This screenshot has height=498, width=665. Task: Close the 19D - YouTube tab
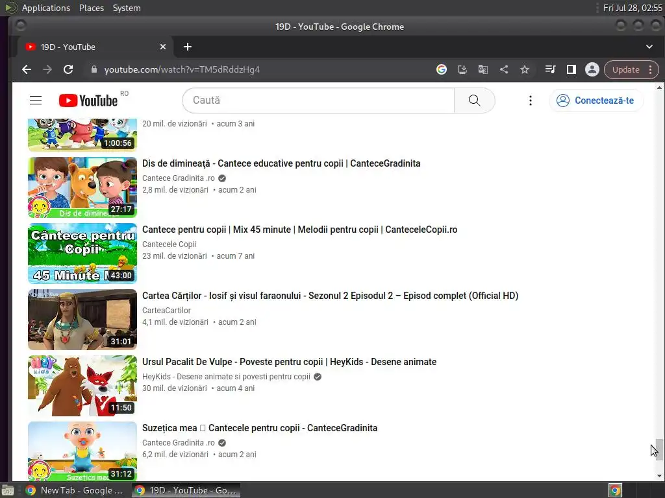click(163, 47)
